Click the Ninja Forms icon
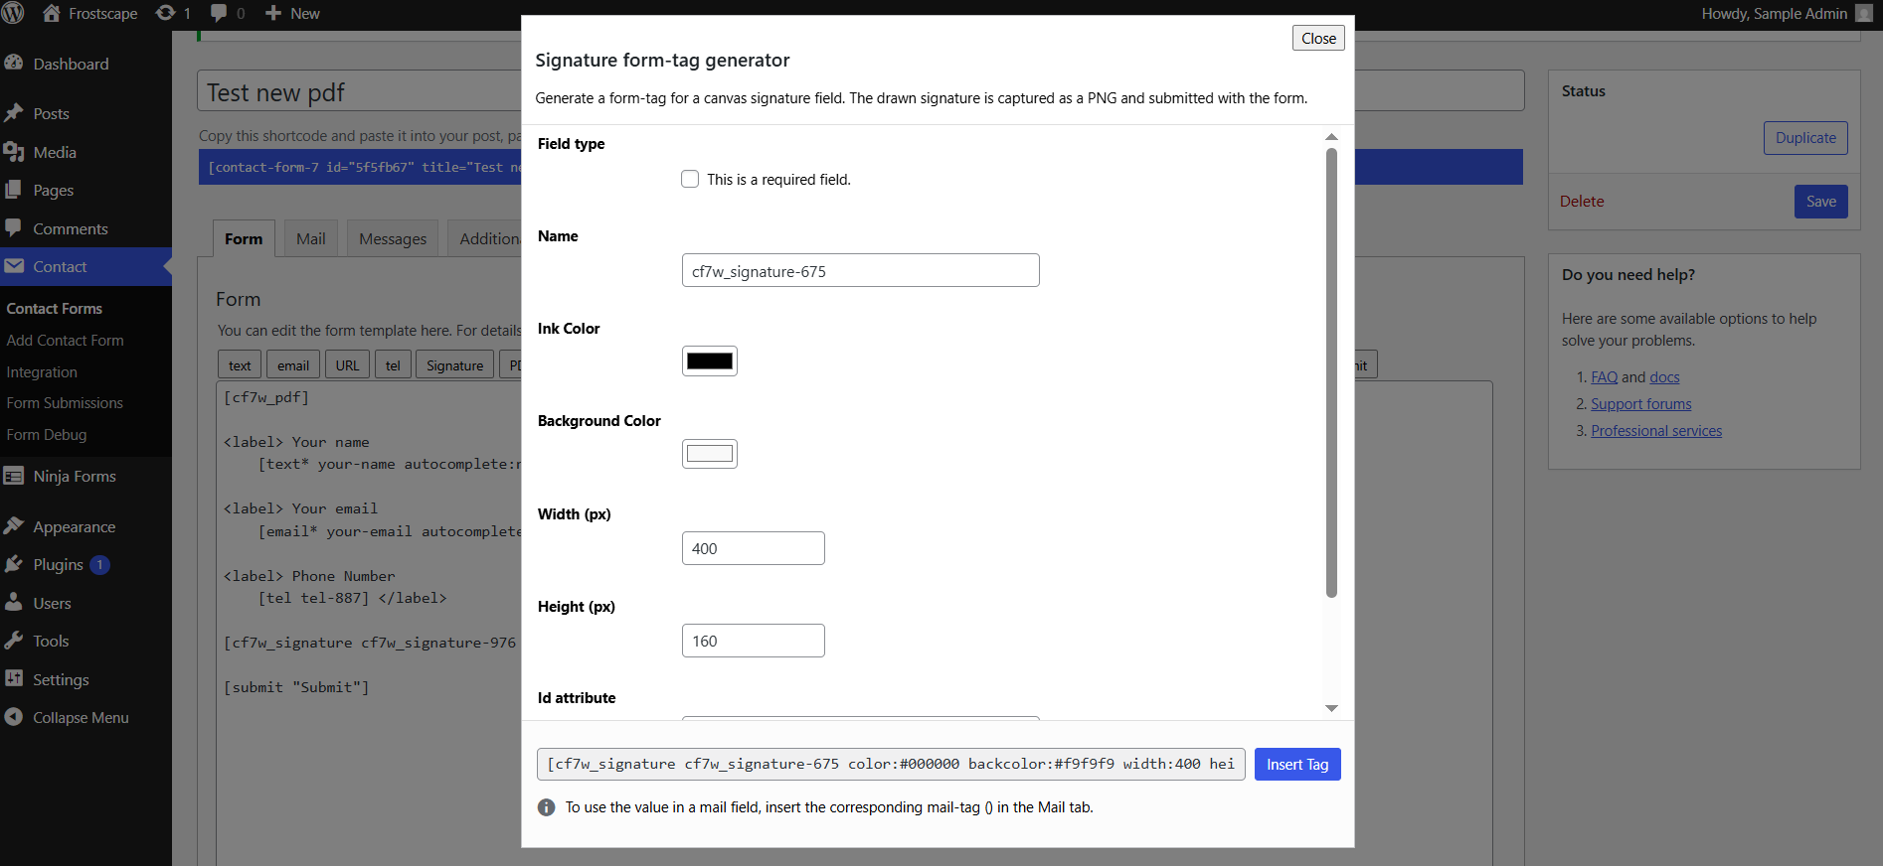This screenshot has width=1883, height=866. point(14,476)
